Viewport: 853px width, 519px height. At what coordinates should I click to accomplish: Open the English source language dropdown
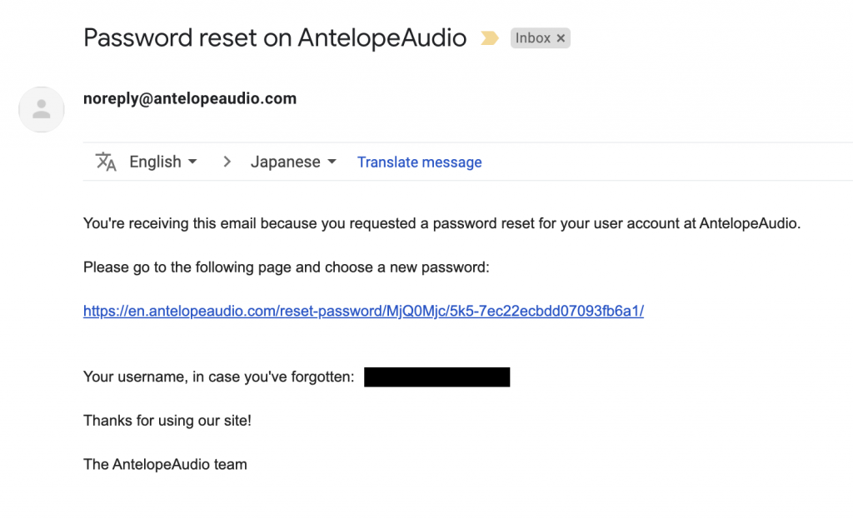(x=162, y=162)
